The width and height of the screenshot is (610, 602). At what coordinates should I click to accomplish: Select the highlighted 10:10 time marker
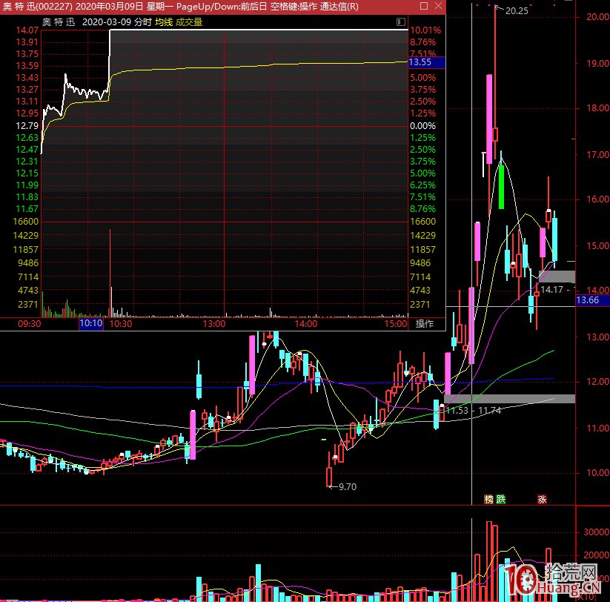pos(91,323)
